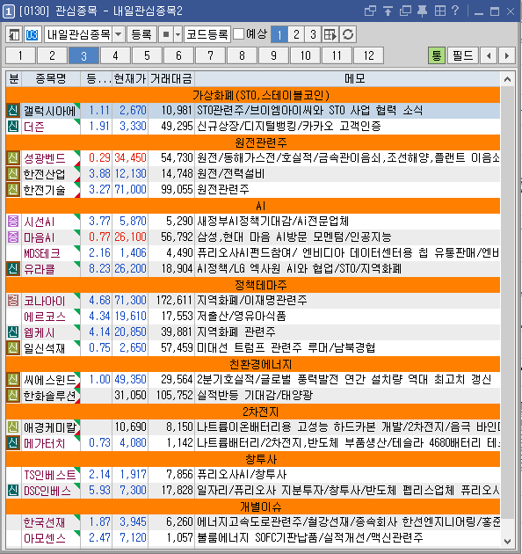522x554 pixels.
Task: Click the 현재가 column header
Action: point(130,78)
